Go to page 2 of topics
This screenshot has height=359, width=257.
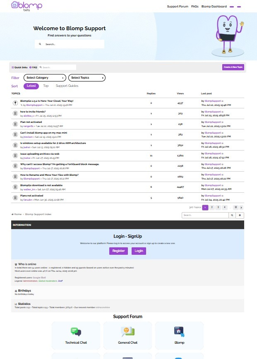point(211,207)
